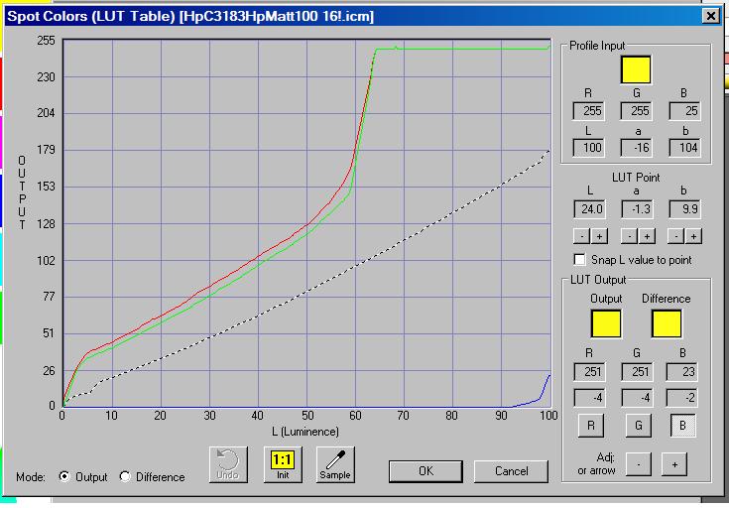The width and height of the screenshot is (729, 508).
Task: Click the Adj plus button
Action: [674, 463]
